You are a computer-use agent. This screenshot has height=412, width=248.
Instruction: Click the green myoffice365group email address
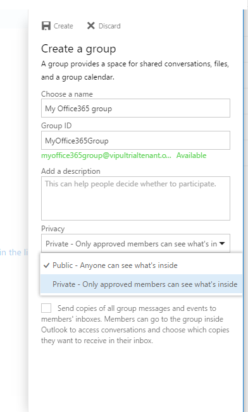(x=106, y=155)
